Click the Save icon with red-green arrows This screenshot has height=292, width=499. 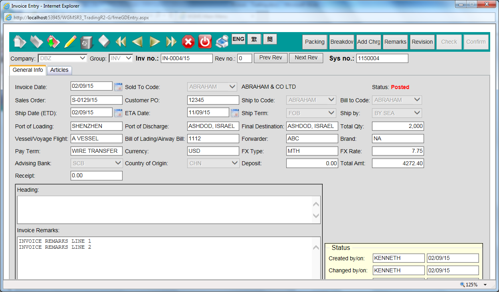tap(53, 42)
